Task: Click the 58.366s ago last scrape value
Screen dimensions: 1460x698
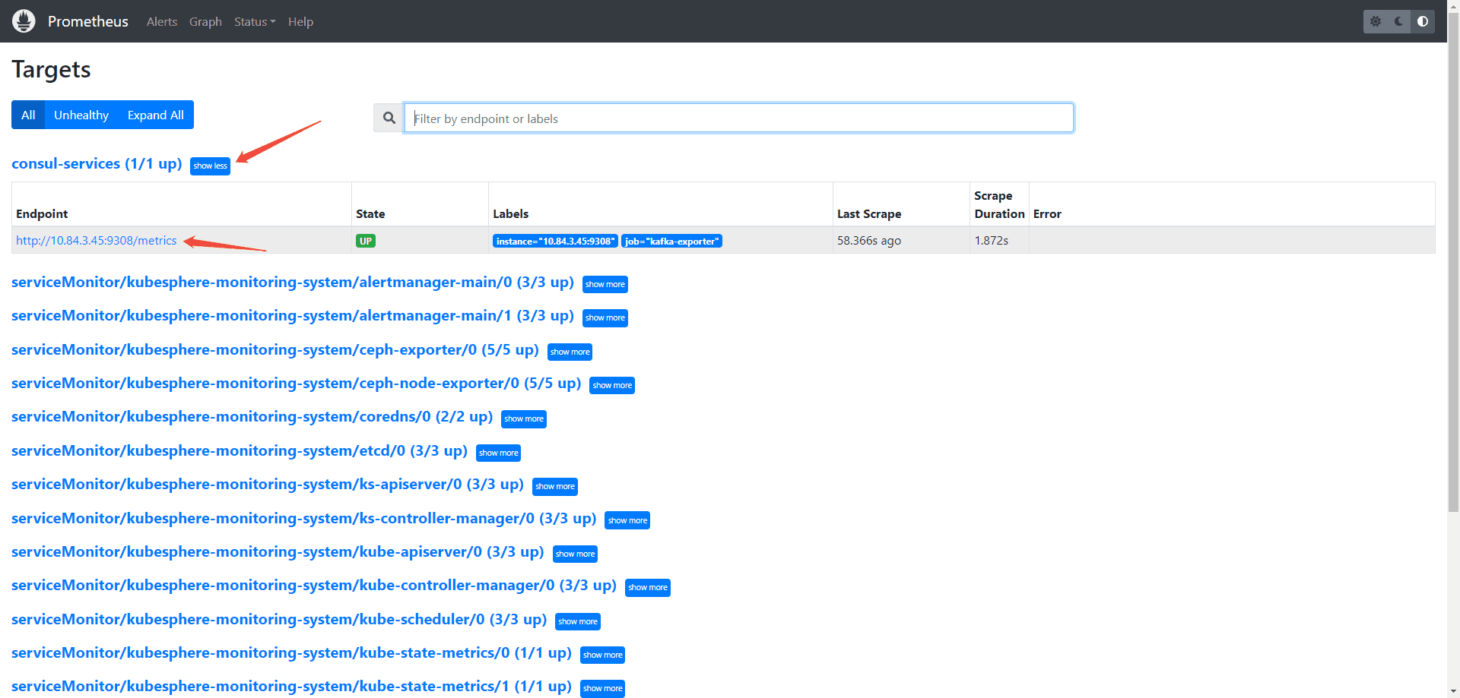Action: (869, 240)
